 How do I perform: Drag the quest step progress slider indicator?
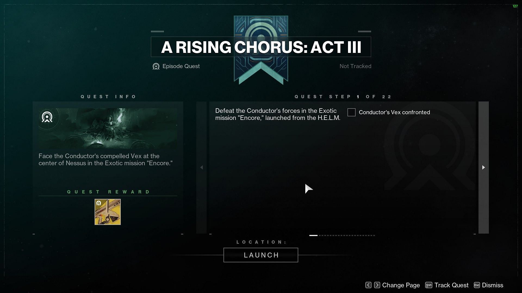coord(313,235)
